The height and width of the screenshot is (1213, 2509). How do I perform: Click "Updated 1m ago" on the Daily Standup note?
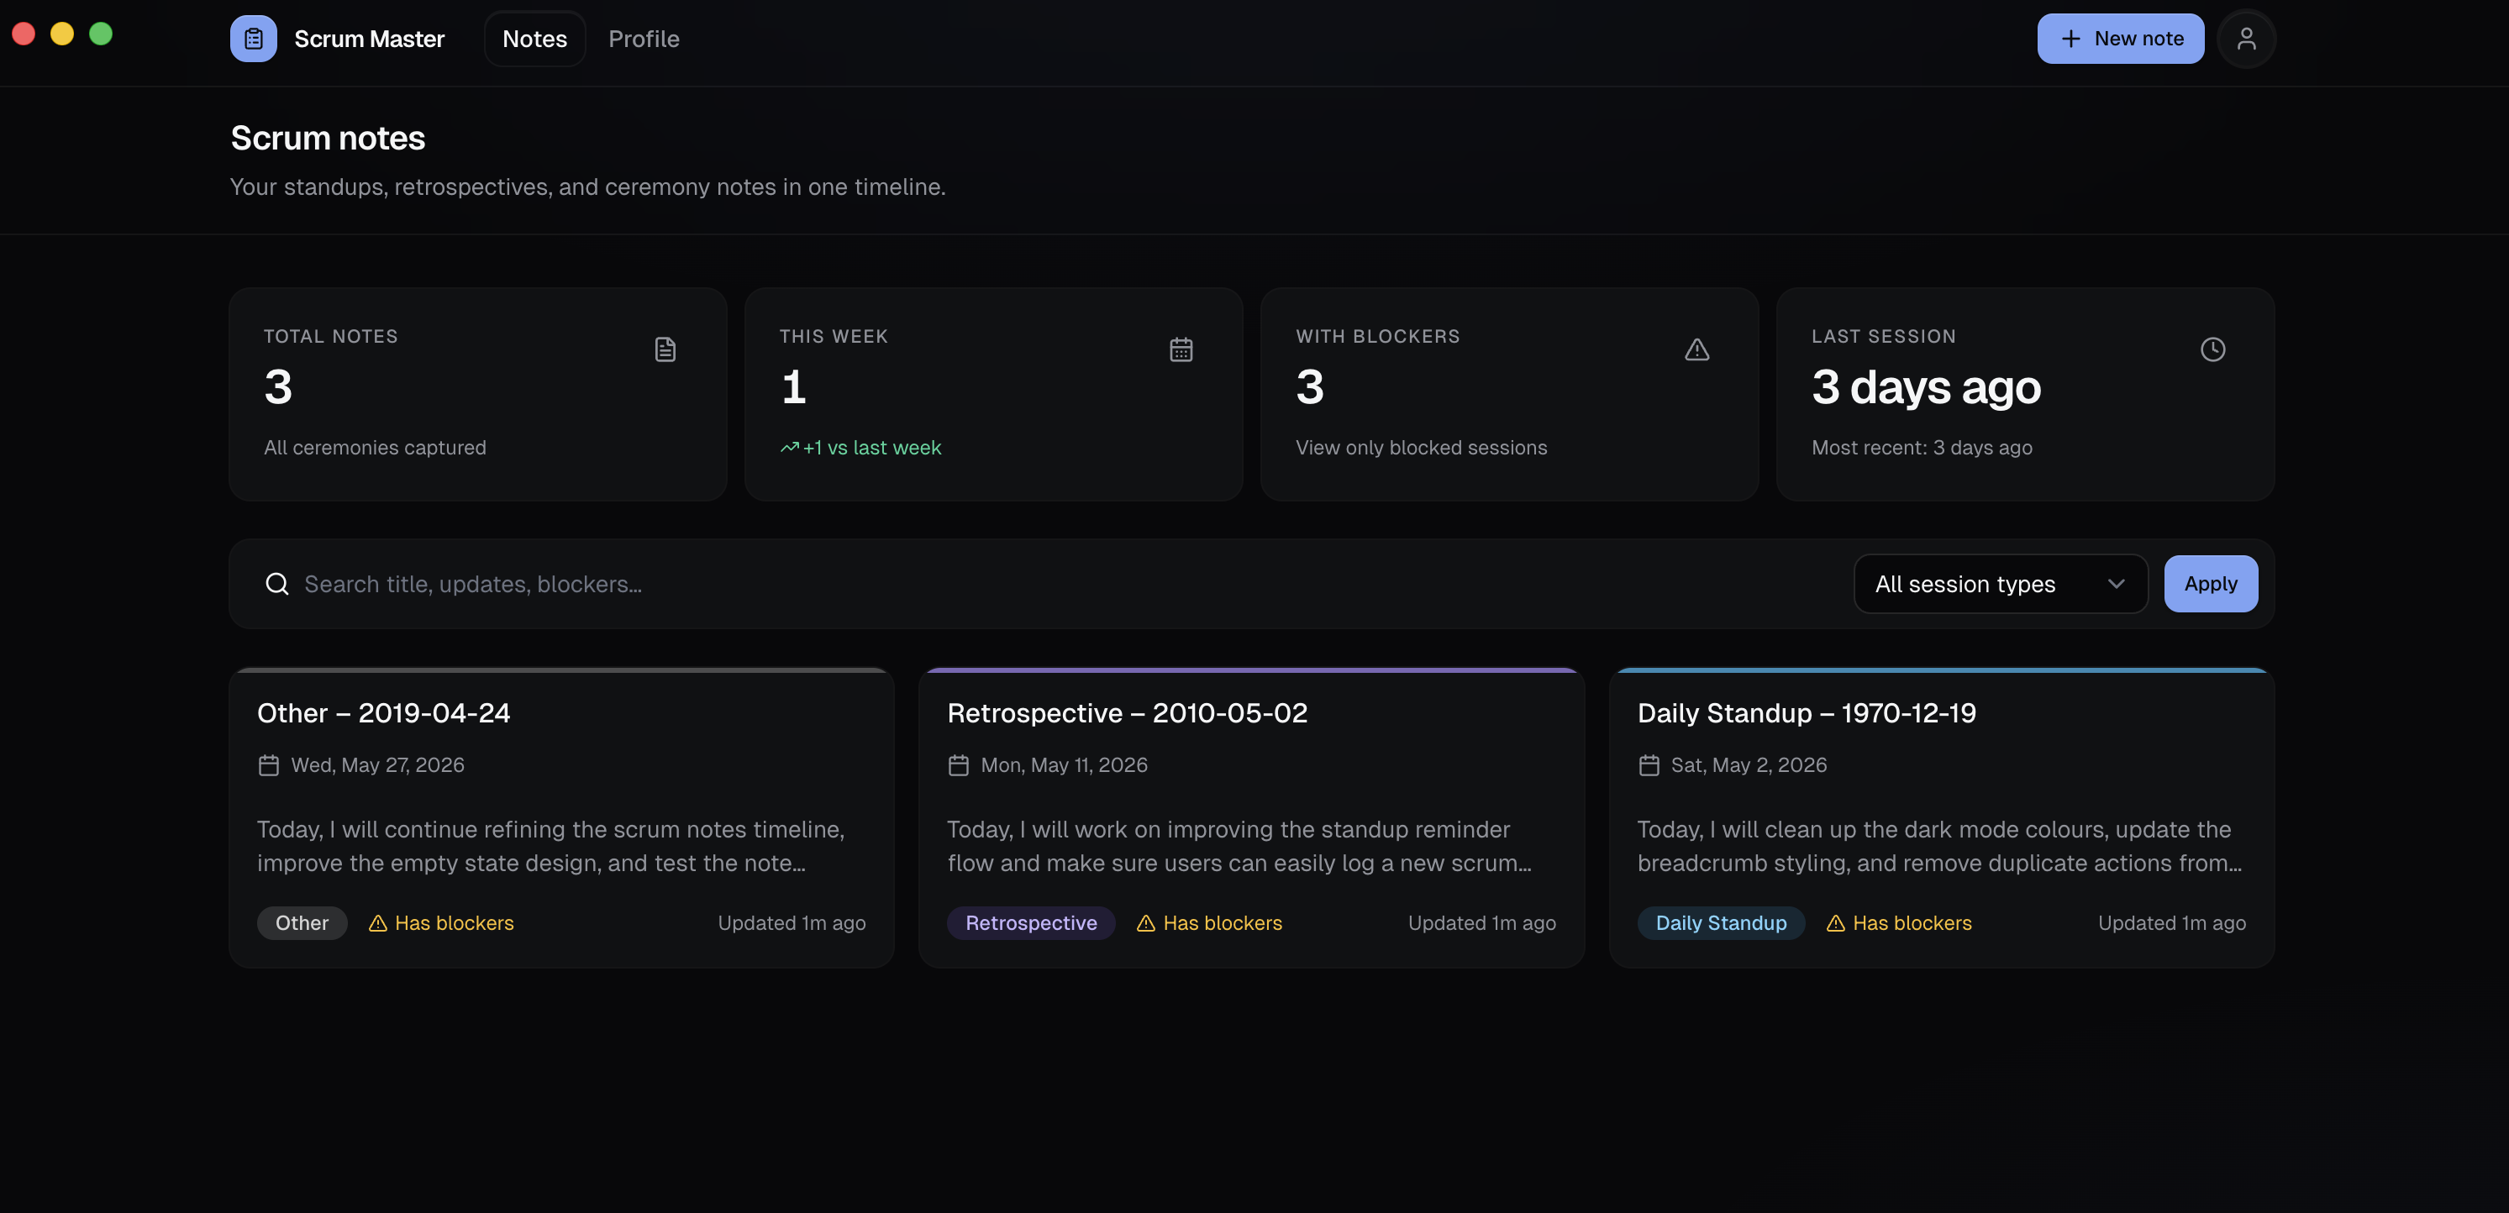click(x=2172, y=923)
